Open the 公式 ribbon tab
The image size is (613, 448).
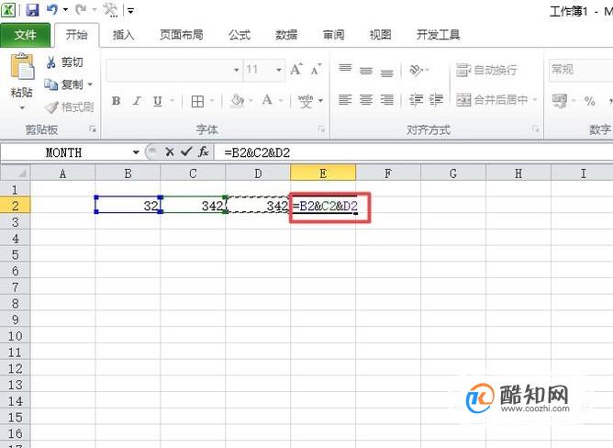[240, 35]
